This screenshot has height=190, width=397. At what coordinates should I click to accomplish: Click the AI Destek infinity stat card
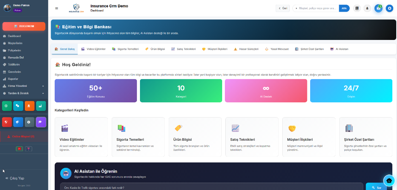click(x=266, y=91)
